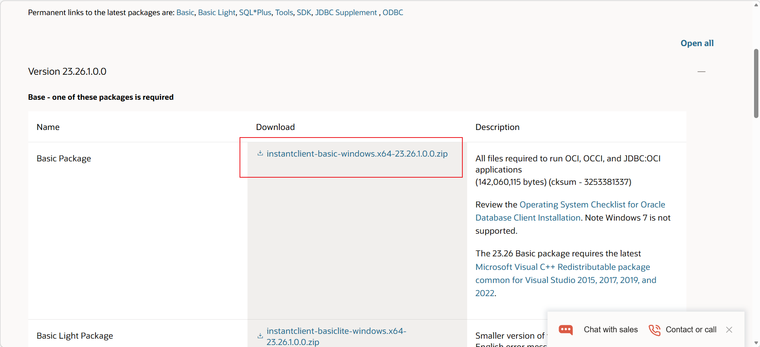Click the phone icon for Contact or call
760x347 pixels.
655,330
